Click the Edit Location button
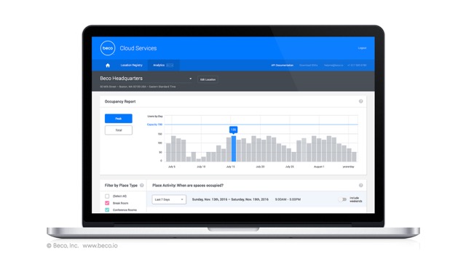466x262 pixels. point(208,79)
